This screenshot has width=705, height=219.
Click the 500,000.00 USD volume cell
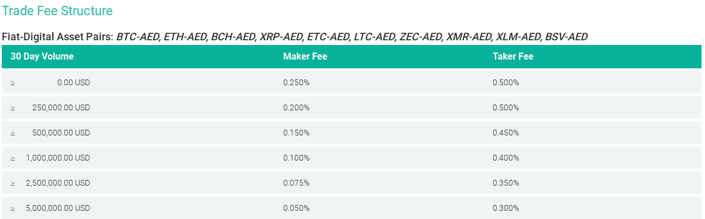click(61, 133)
